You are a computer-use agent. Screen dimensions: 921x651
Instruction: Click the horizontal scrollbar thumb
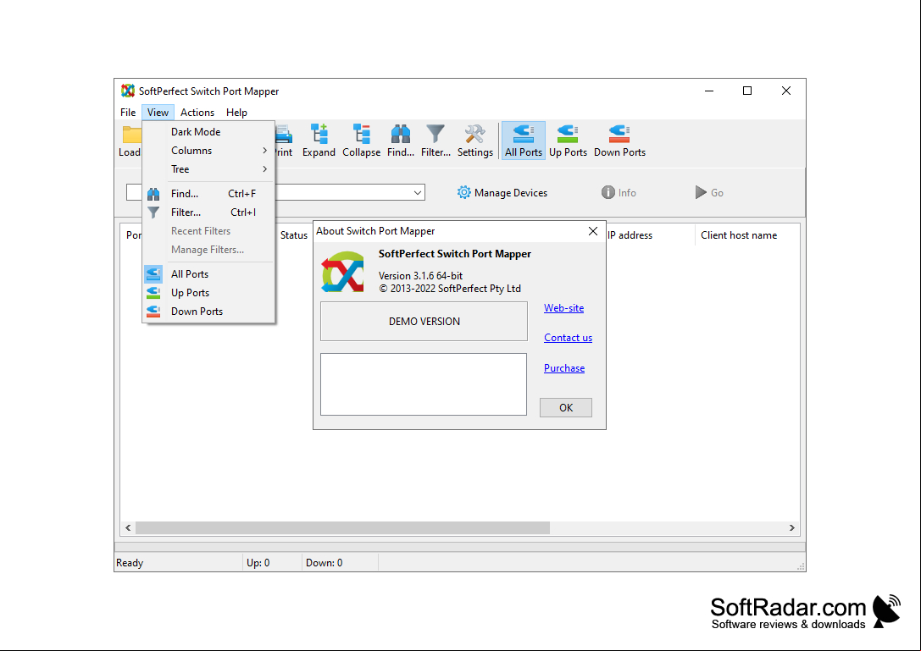[x=343, y=528]
